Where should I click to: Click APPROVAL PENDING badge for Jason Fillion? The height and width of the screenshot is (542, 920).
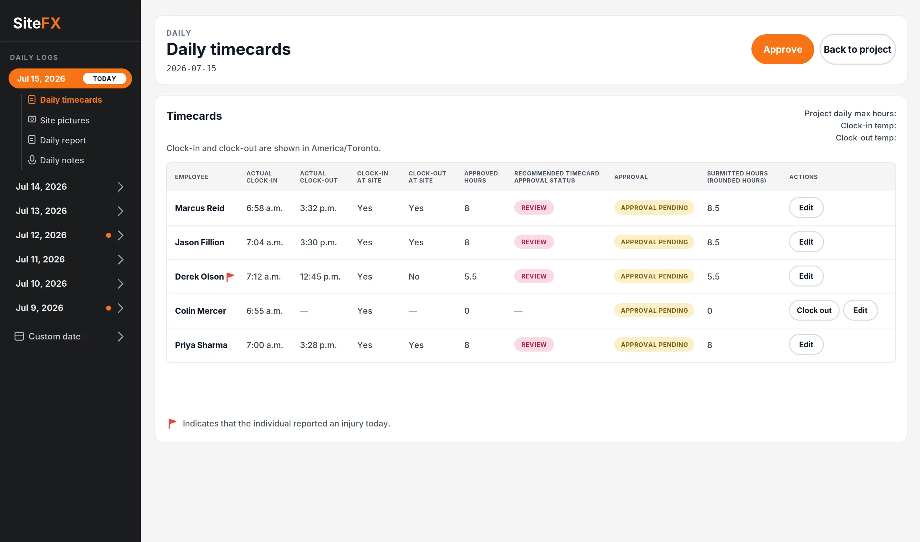click(x=654, y=242)
